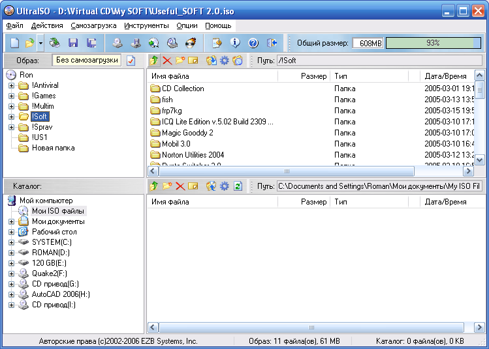Click the Mount to virtual drive icon
Screen dimensions: 489x349
coord(172,43)
